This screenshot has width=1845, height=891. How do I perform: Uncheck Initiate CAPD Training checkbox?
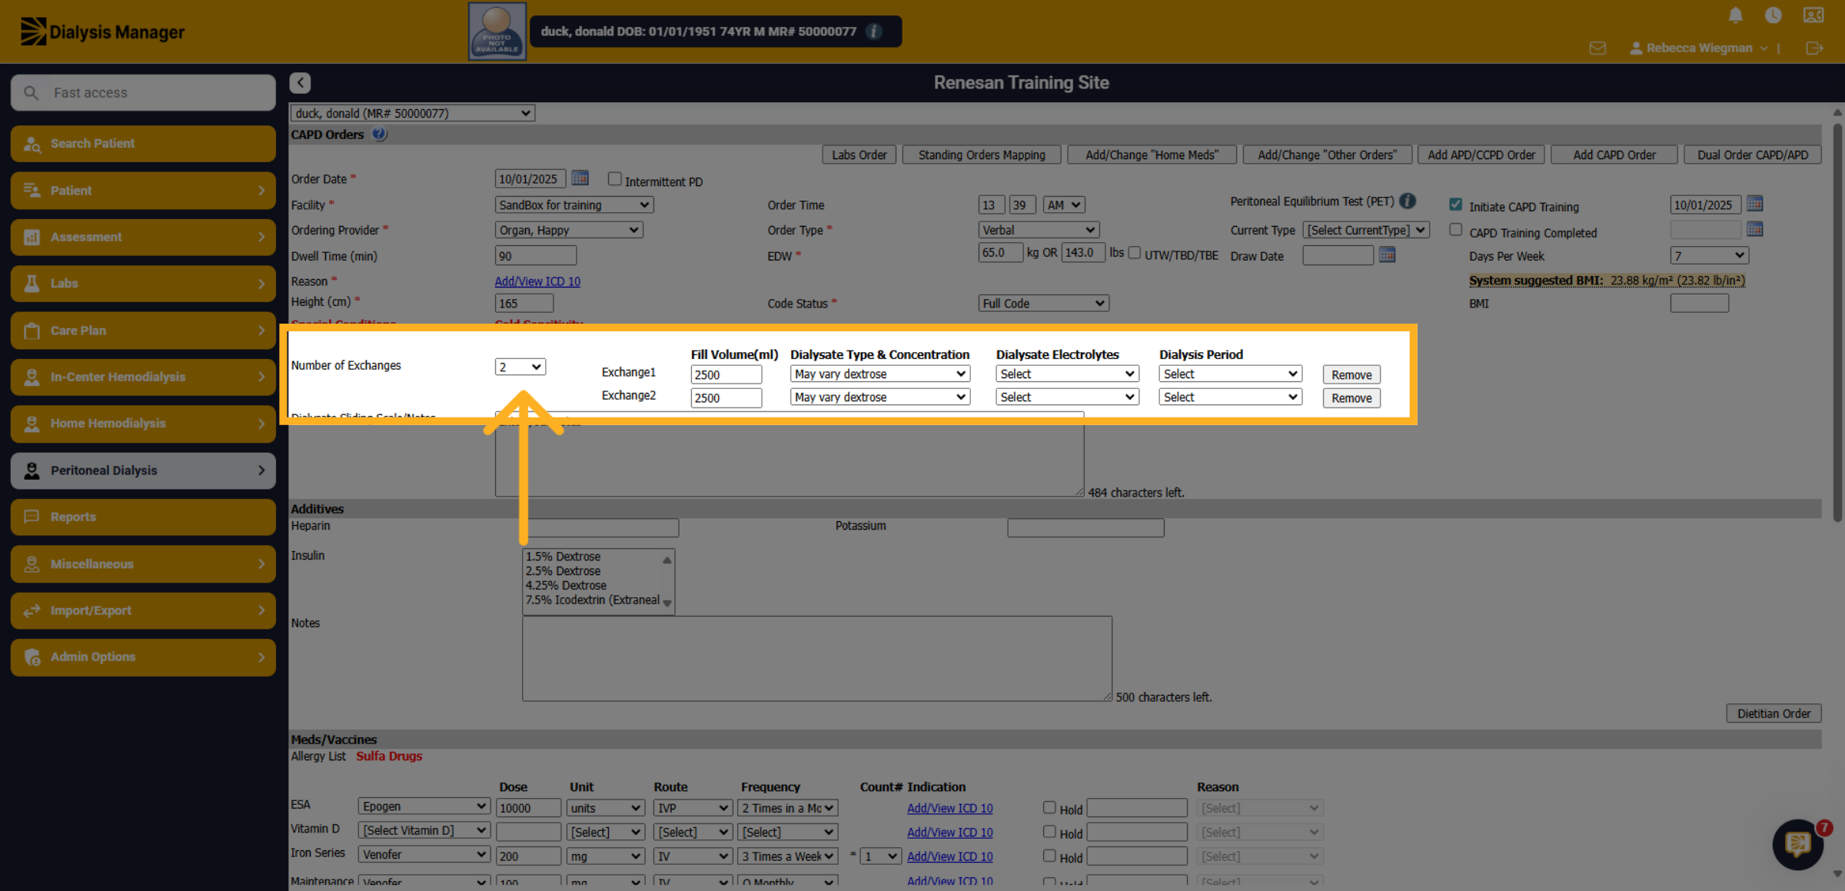click(x=1455, y=204)
